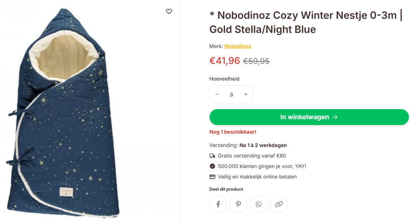Copy product link with chain icon

tap(279, 204)
